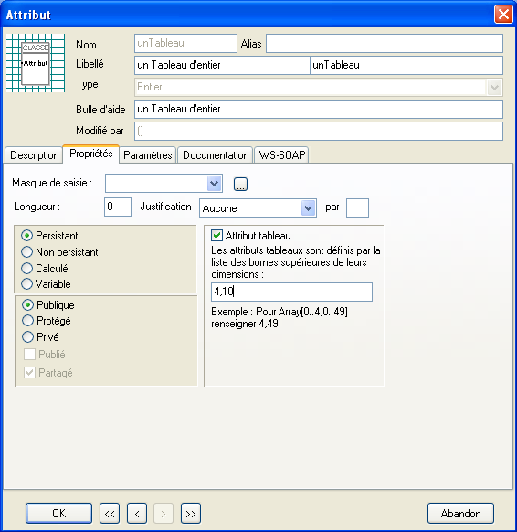Go to the previous attribute with < button
The height and width of the screenshot is (532, 517).
click(x=137, y=514)
